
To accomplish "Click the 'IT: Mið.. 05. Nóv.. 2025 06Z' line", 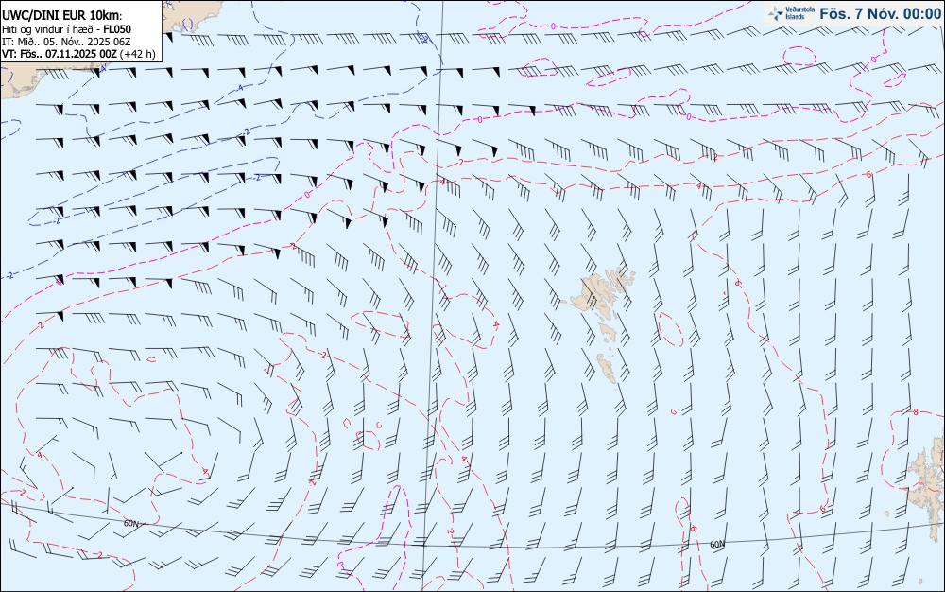I will (66, 42).
